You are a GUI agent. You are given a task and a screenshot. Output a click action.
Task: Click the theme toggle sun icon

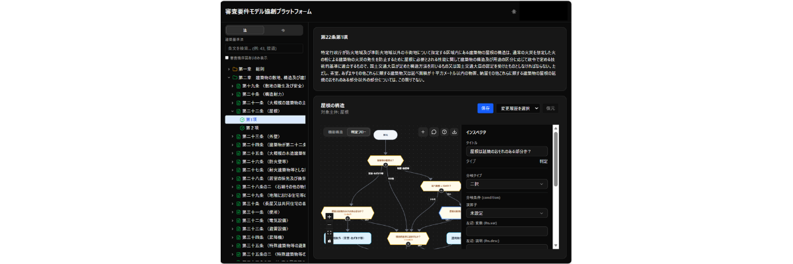pyautogui.click(x=514, y=11)
